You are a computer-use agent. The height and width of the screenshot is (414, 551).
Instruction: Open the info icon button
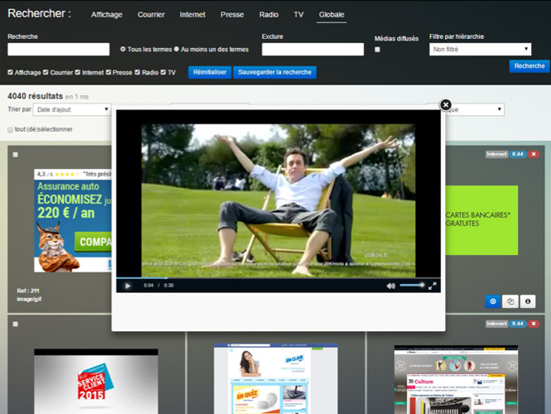(x=528, y=301)
